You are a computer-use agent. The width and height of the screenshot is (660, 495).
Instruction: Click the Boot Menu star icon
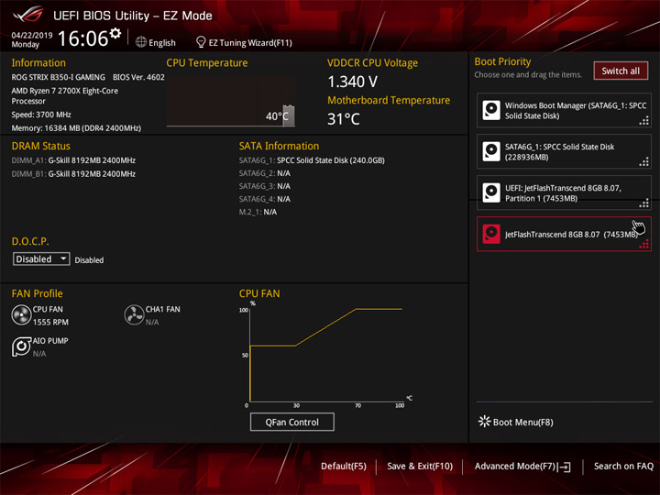485,422
